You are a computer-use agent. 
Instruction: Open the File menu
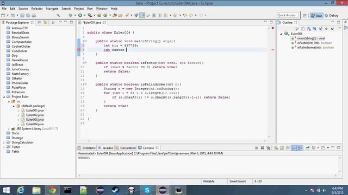coord(4,9)
